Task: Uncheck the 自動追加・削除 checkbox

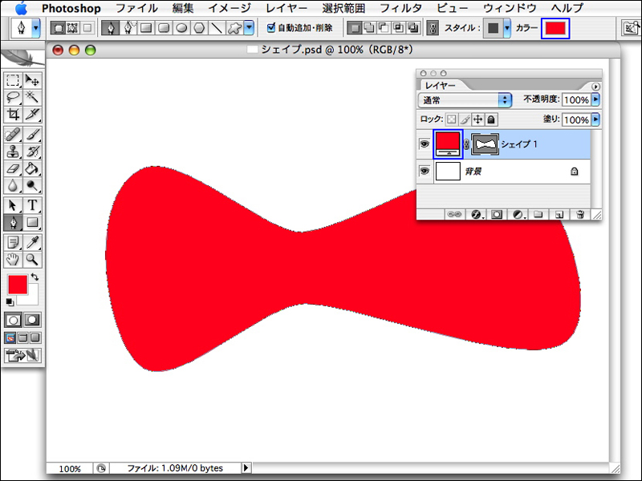Action: click(271, 28)
